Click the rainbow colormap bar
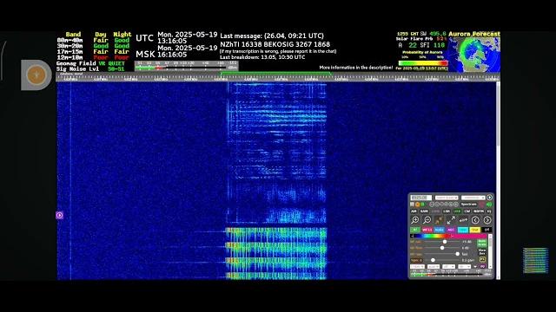 click(x=448, y=236)
